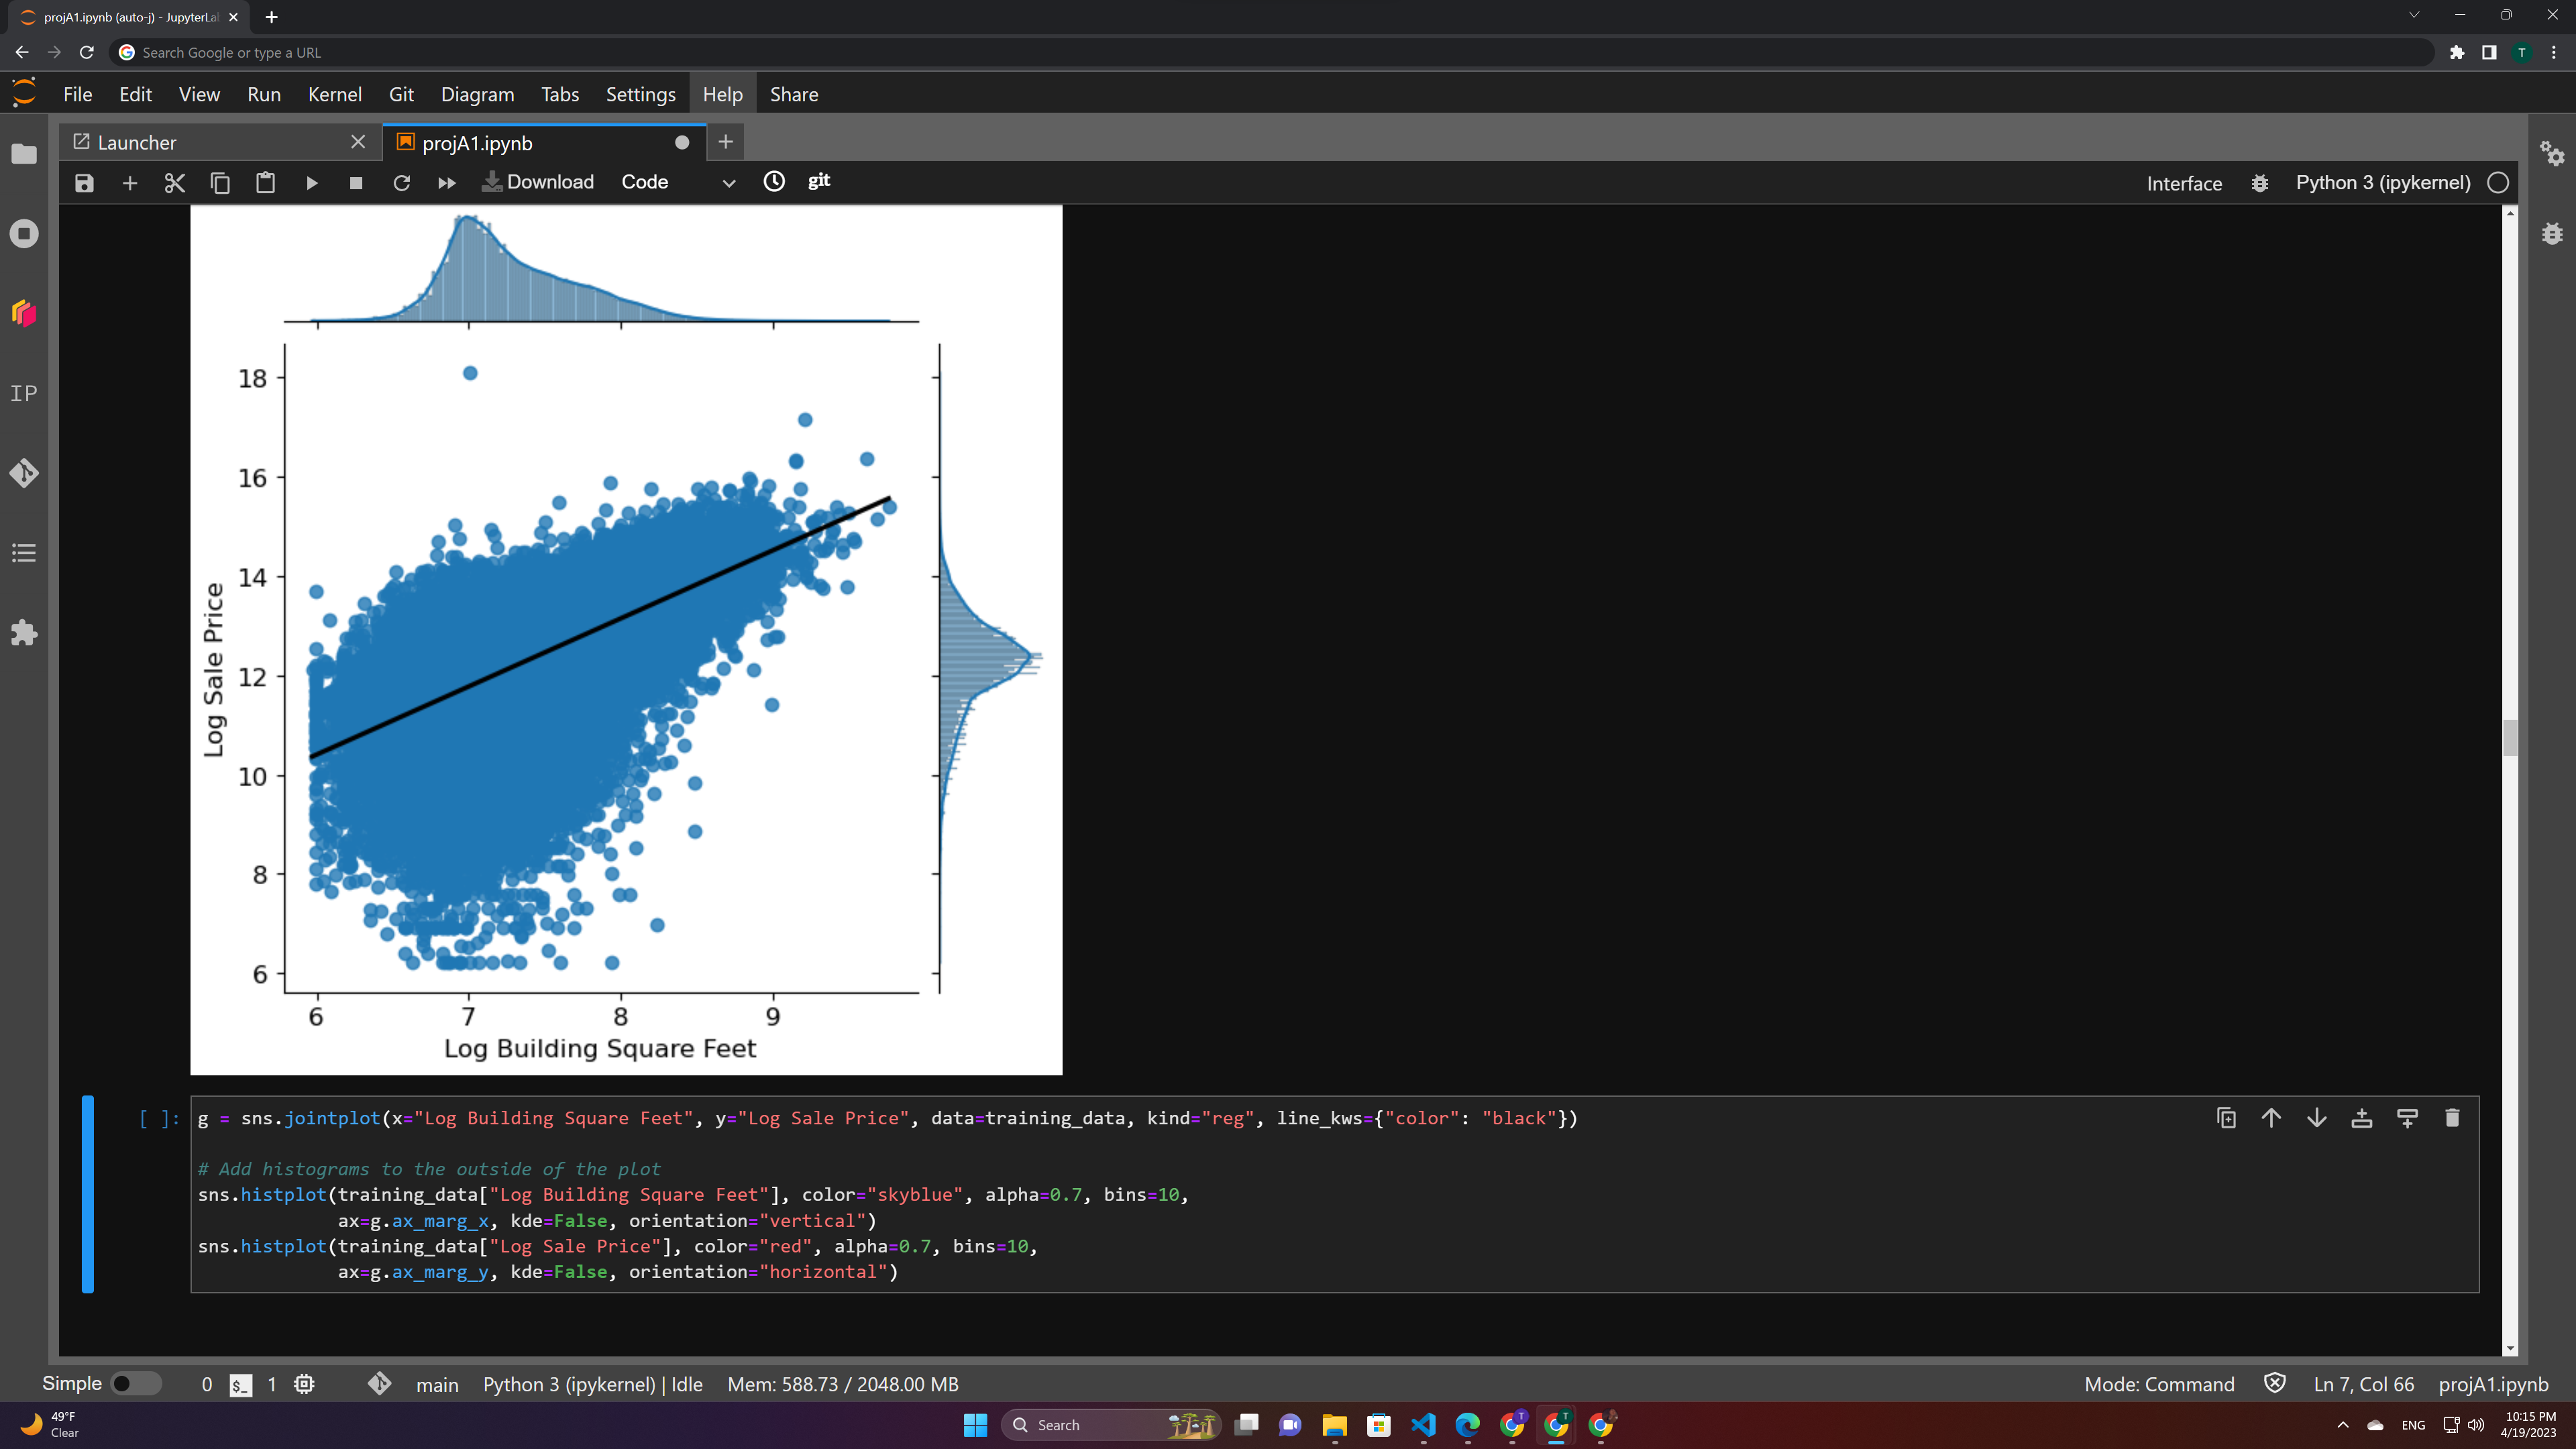Open File Explorer from taskbar
Screen dimensions: 2576x1449
pyautogui.click(x=1334, y=1425)
